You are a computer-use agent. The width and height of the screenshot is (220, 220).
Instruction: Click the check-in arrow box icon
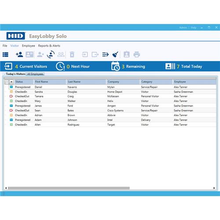pos(84,55)
